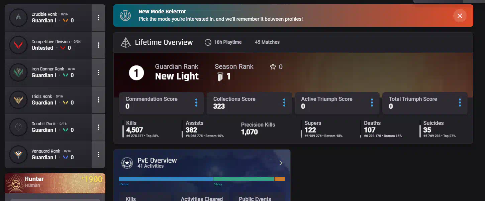Open Competitive Division options menu
485x201 pixels.
(x=98, y=45)
